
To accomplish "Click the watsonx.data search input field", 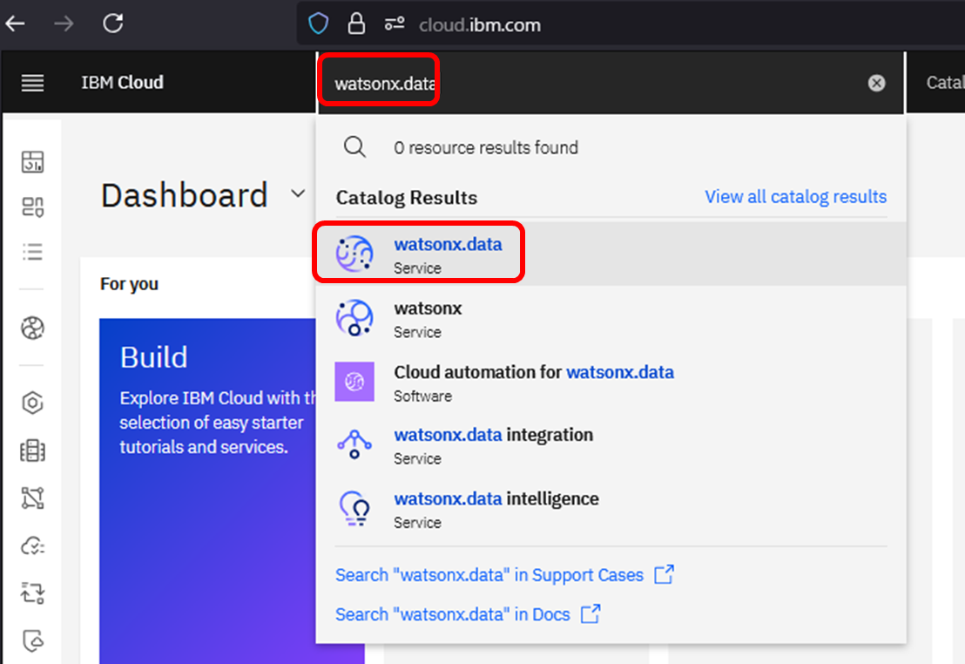I will [592, 84].
